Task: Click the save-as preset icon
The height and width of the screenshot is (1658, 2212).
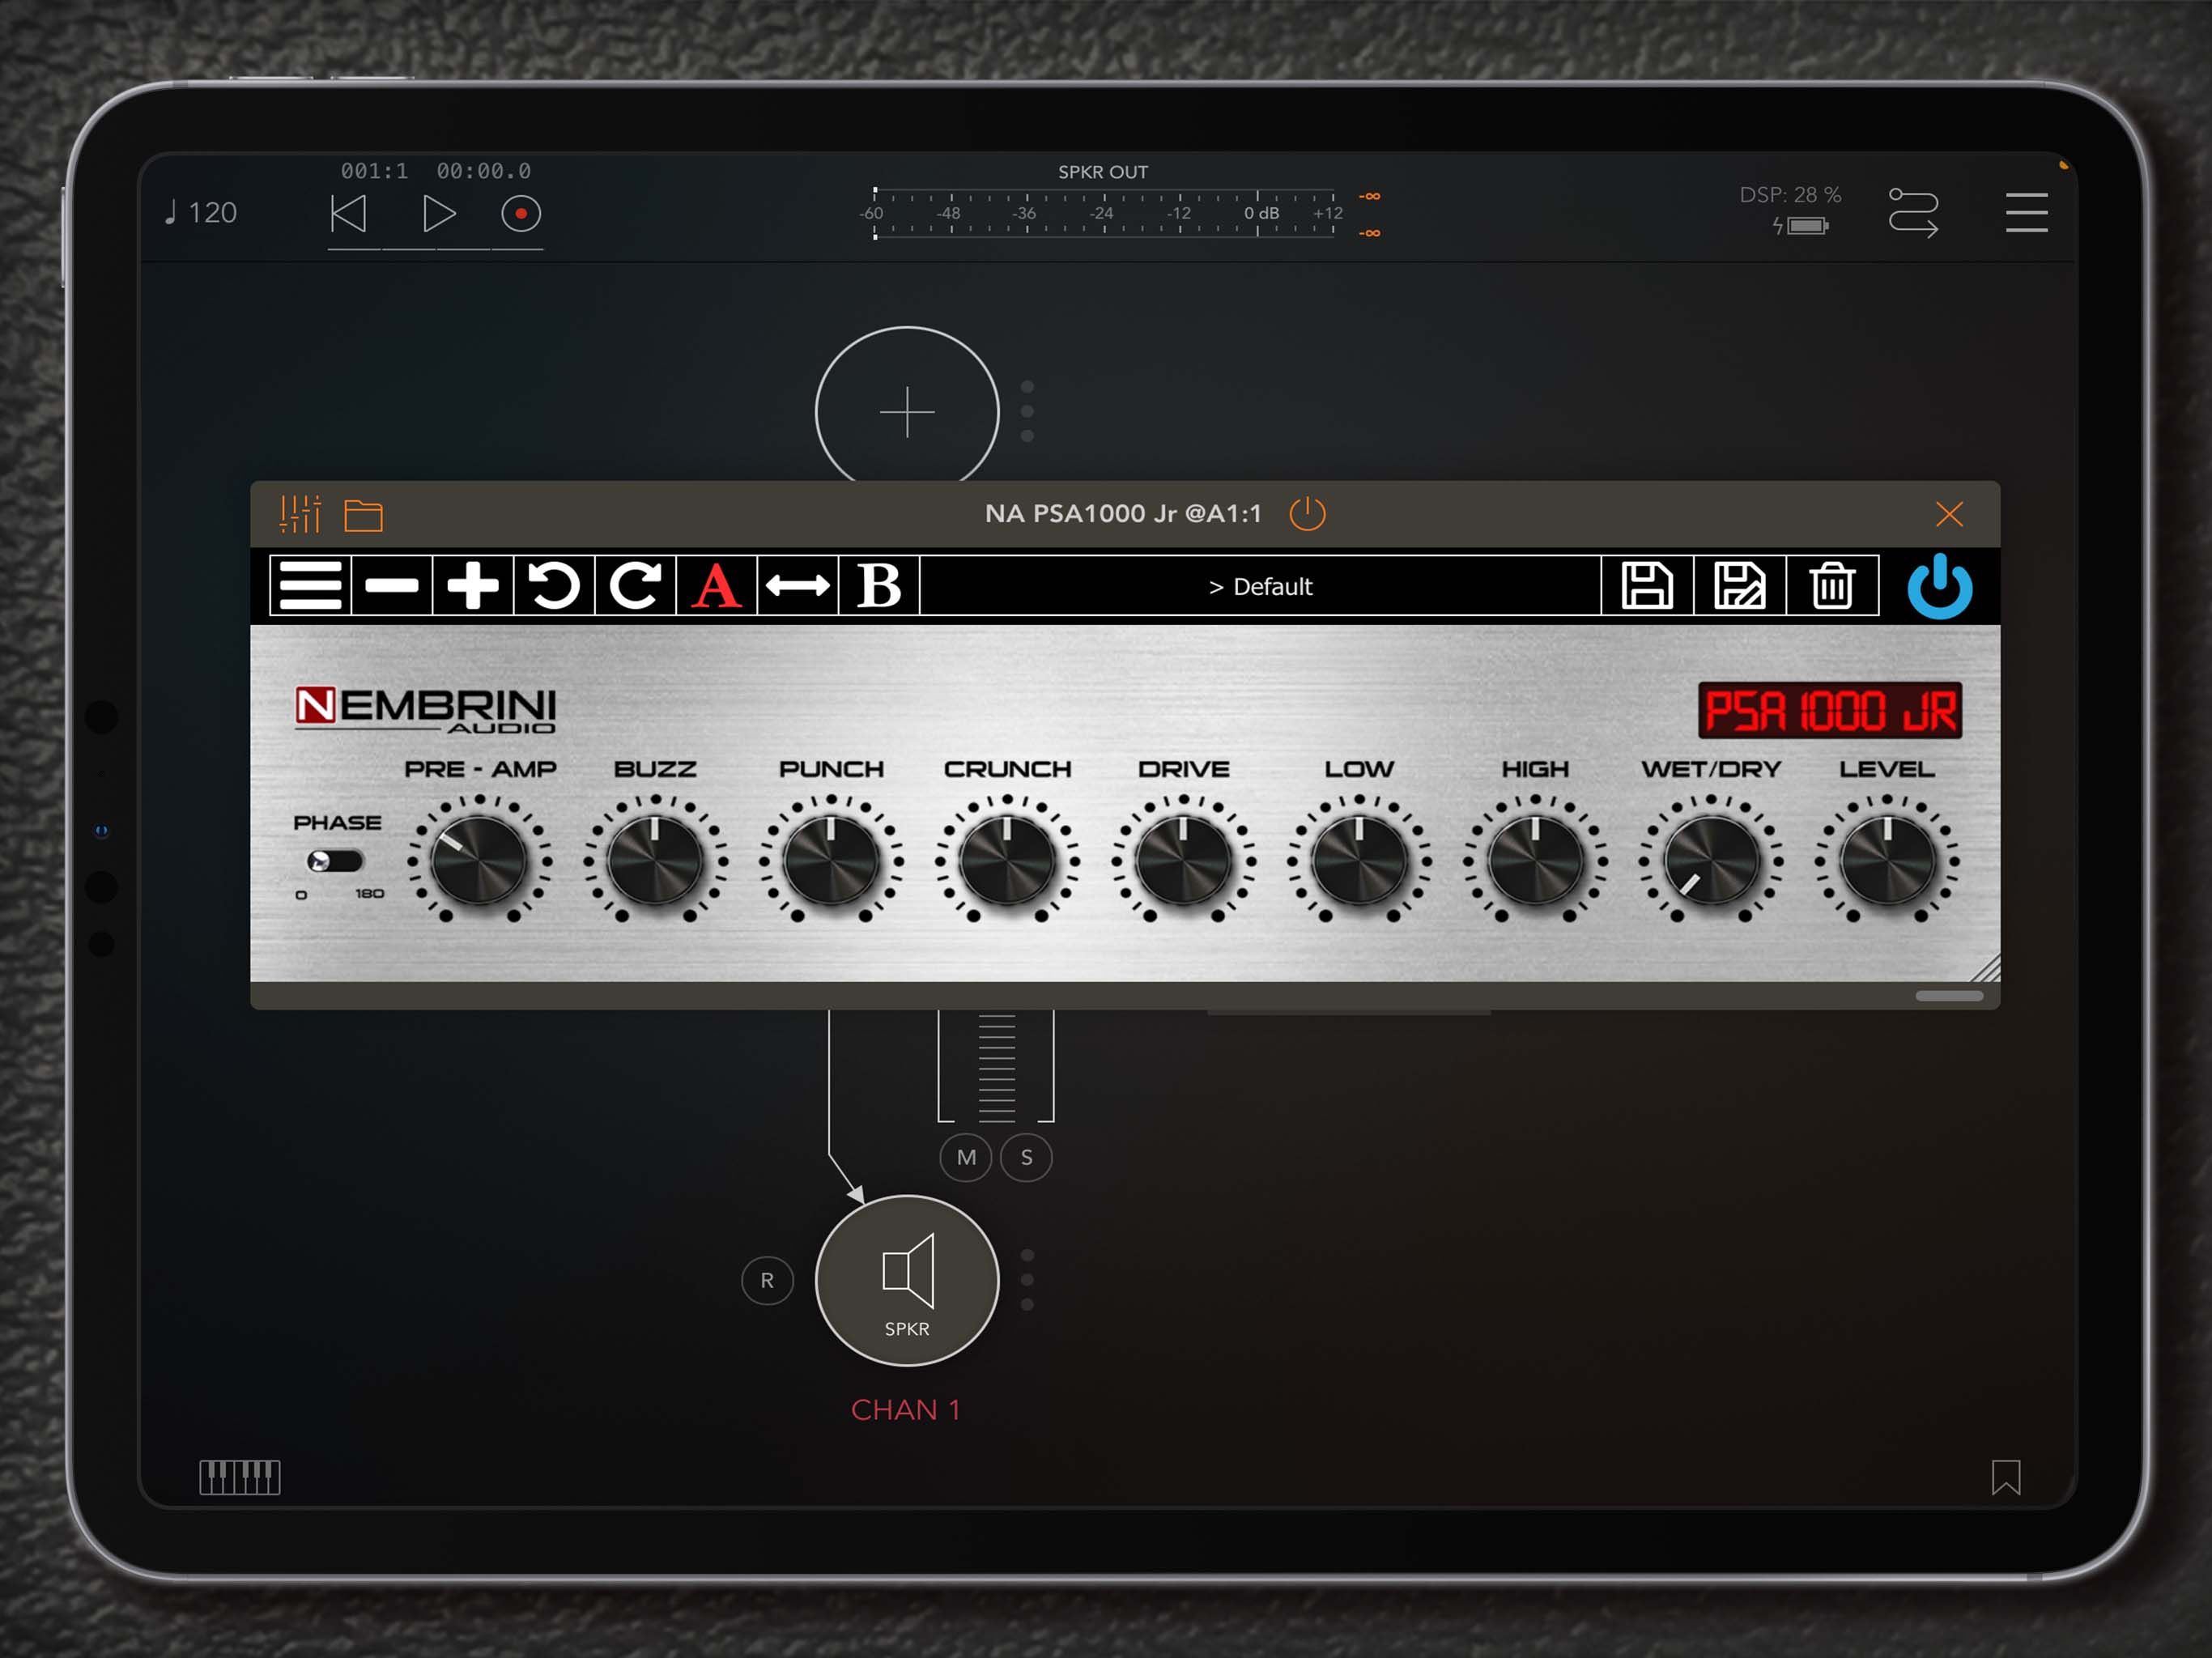Action: (x=1739, y=585)
